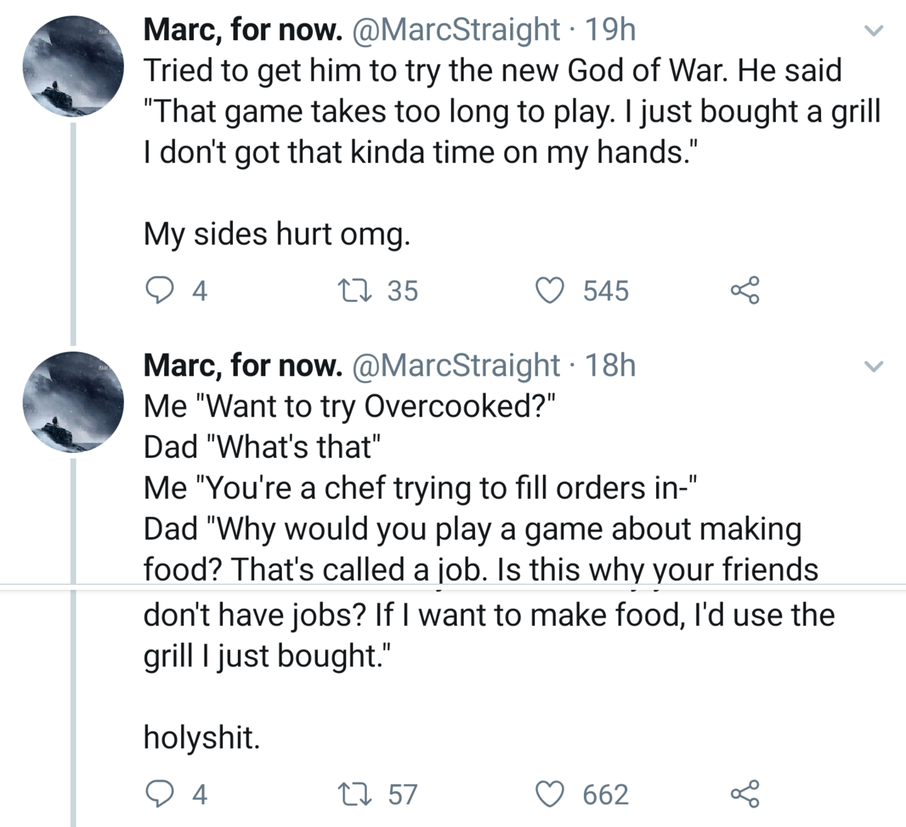
Task: Open the first tweet's options chevron
Action: point(875,31)
